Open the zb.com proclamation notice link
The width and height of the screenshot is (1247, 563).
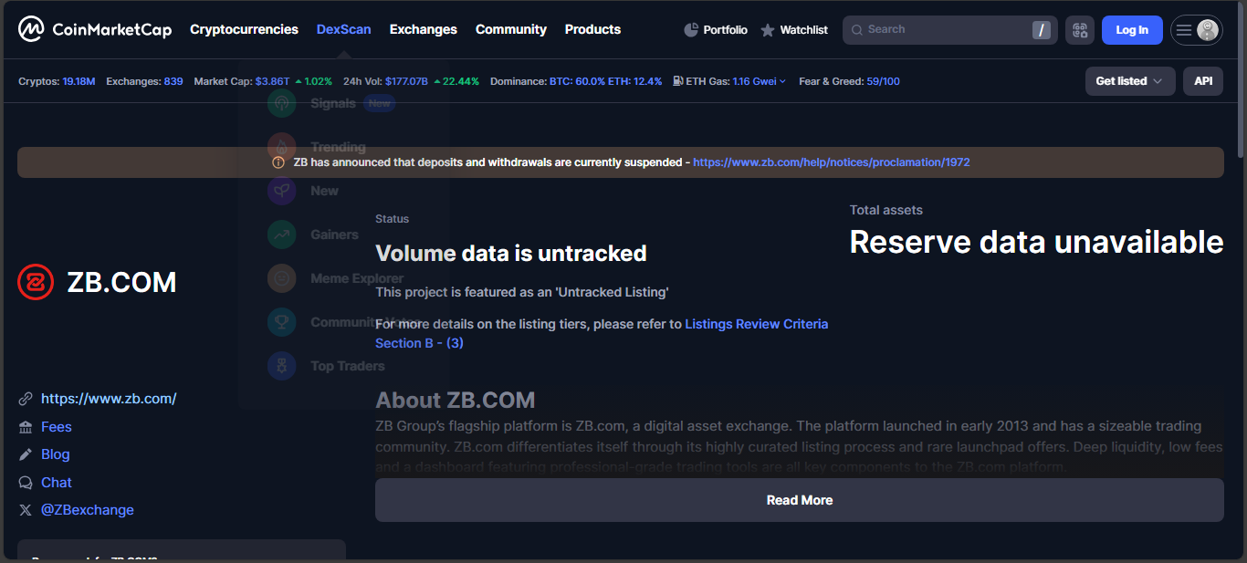coord(832,162)
